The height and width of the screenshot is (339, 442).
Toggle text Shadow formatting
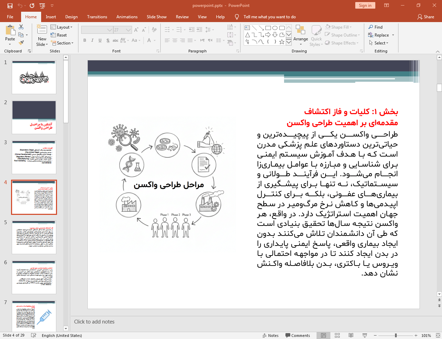coord(108,40)
